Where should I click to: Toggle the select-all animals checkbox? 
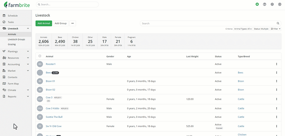pos(40,56)
